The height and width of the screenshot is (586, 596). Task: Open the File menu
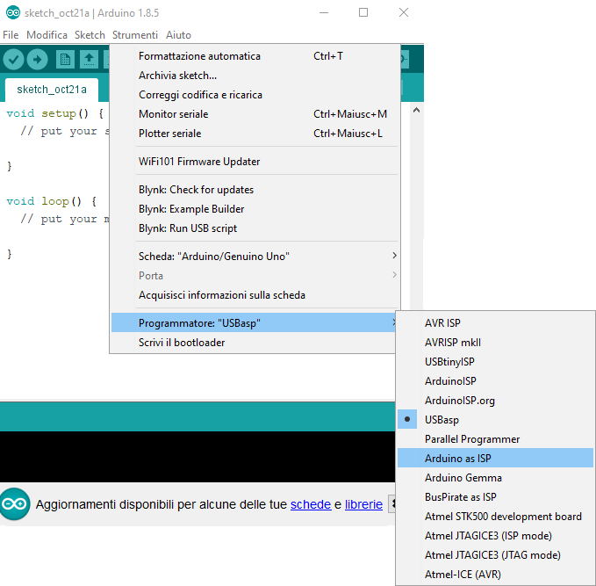pos(11,35)
